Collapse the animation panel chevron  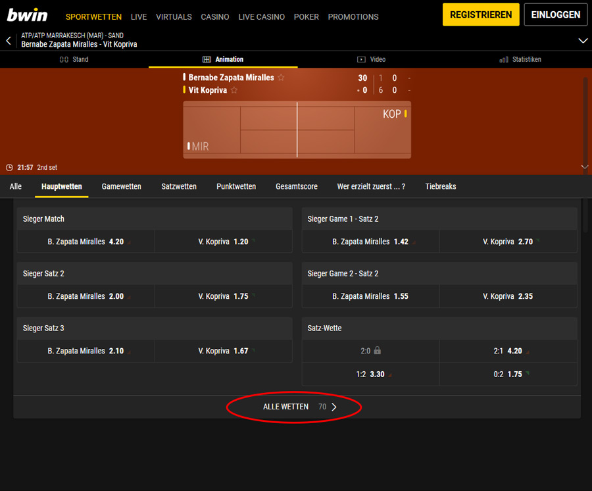[x=585, y=167]
